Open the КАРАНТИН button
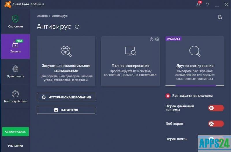The width and height of the screenshot is (231, 152). pos(66,110)
